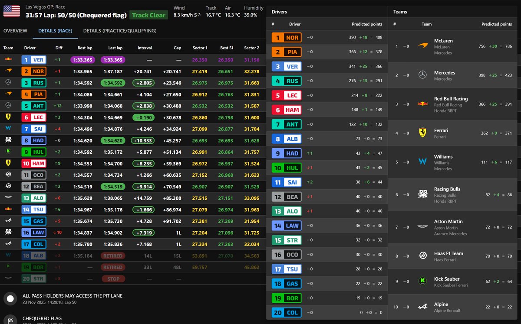Image resolution: width=521 pixels, height=324 pixels.
Task: Click the CHEQUERED FLAG race message
Action: pos(43,318)
